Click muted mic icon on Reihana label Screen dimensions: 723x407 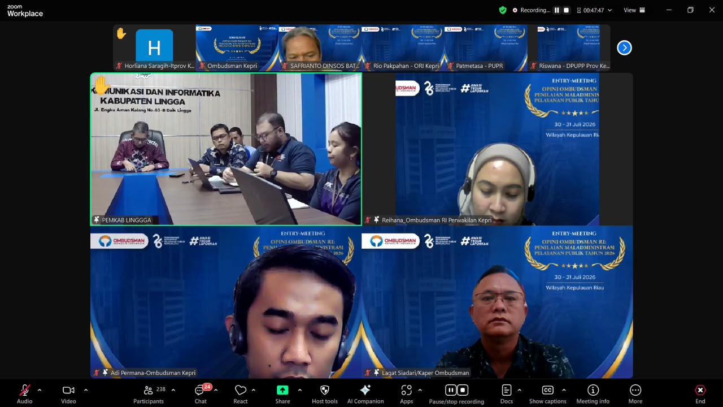[x=368, y=220]
